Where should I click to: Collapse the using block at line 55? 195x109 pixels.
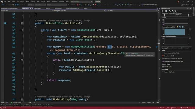coord(22,30)
